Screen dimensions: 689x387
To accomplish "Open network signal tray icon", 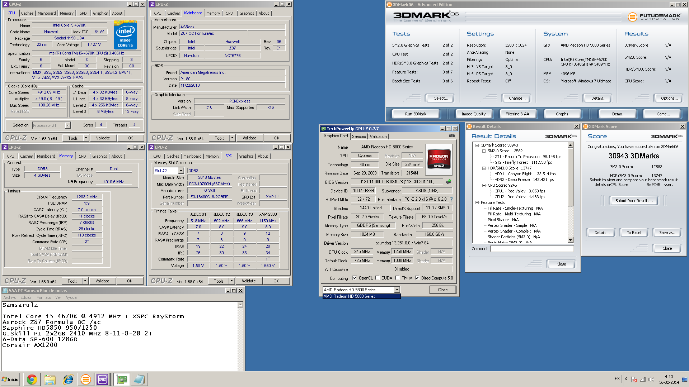I will [x=643, y=379].
